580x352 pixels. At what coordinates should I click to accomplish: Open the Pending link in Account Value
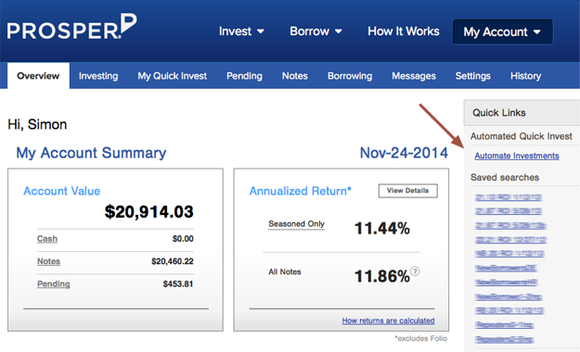tap(53, 283)
